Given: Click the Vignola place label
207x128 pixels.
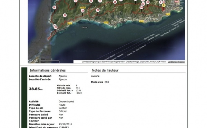Looking at the screenshot, I should click(x=85, y=27).
